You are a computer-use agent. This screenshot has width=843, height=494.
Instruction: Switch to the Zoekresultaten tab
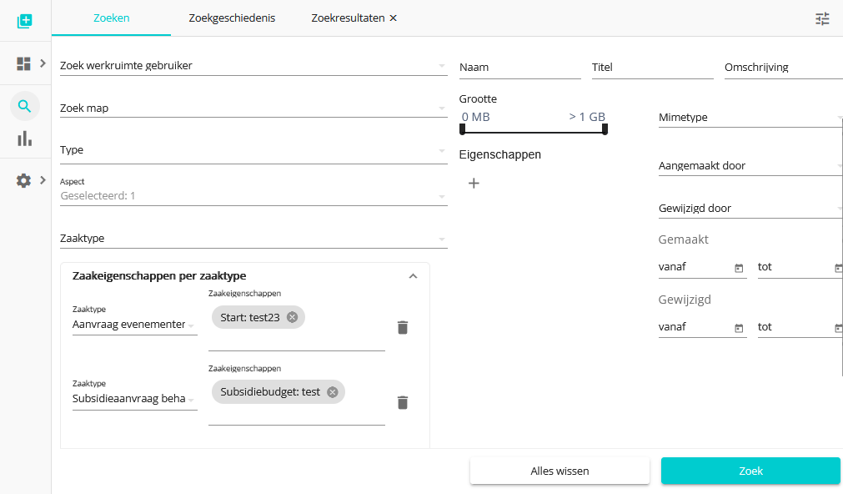pyautogui.click(x=348, y=18)
